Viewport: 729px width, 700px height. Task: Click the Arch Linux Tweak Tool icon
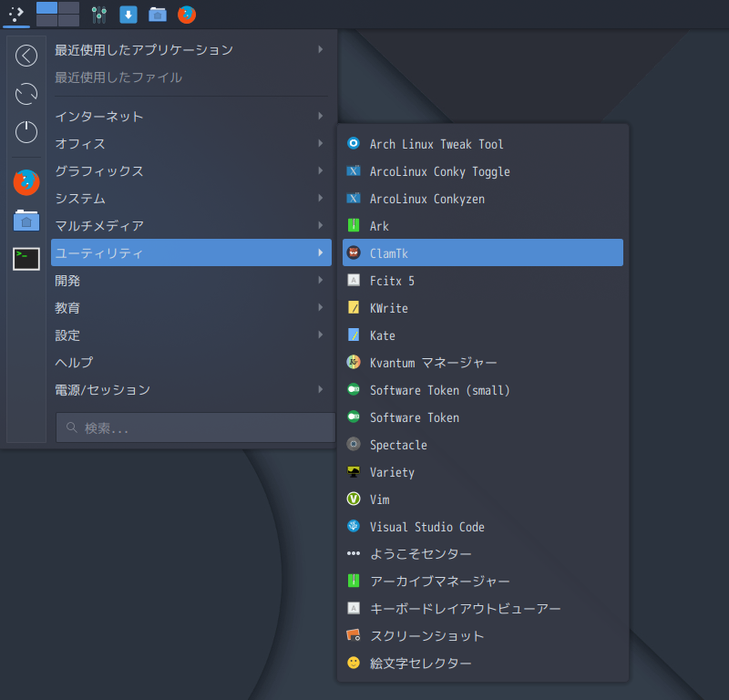(354, 143)
